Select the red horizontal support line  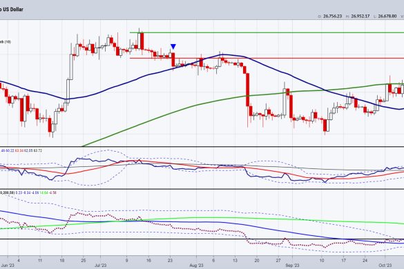pos(267,58)
